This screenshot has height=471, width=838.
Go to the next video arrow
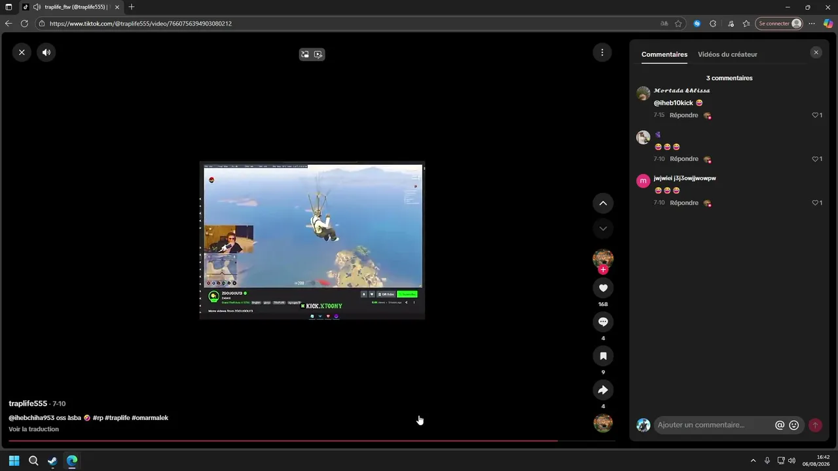(x=603, y=228)
